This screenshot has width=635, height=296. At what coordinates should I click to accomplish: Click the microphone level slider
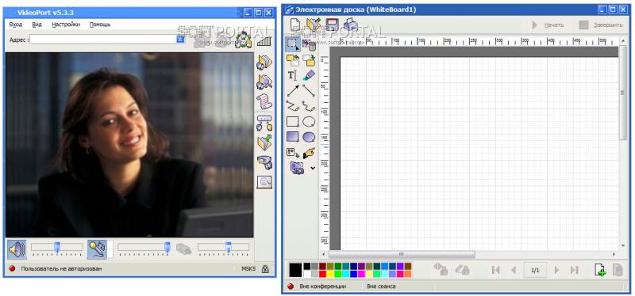click(x=144, y=248)
